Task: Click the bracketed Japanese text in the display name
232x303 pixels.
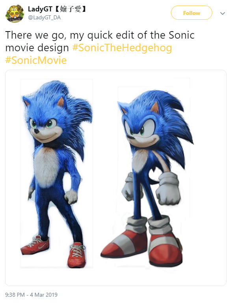Action: pyautogui.click(x=70, y=9)
